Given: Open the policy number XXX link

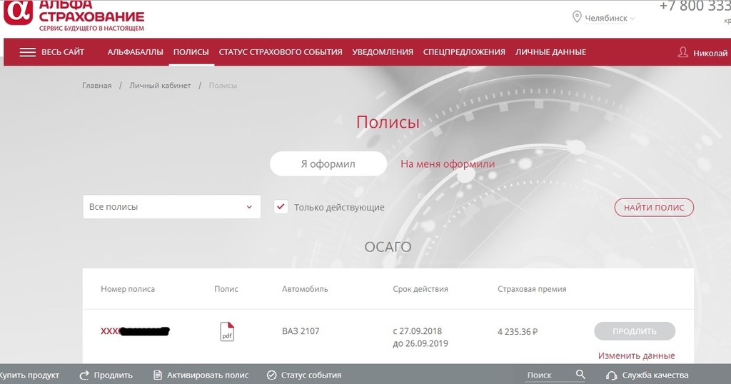Looking at the screenshot, I should [x=135, y=331].
